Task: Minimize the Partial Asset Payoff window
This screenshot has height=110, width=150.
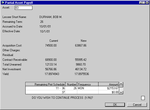Action: pos(140,2)
